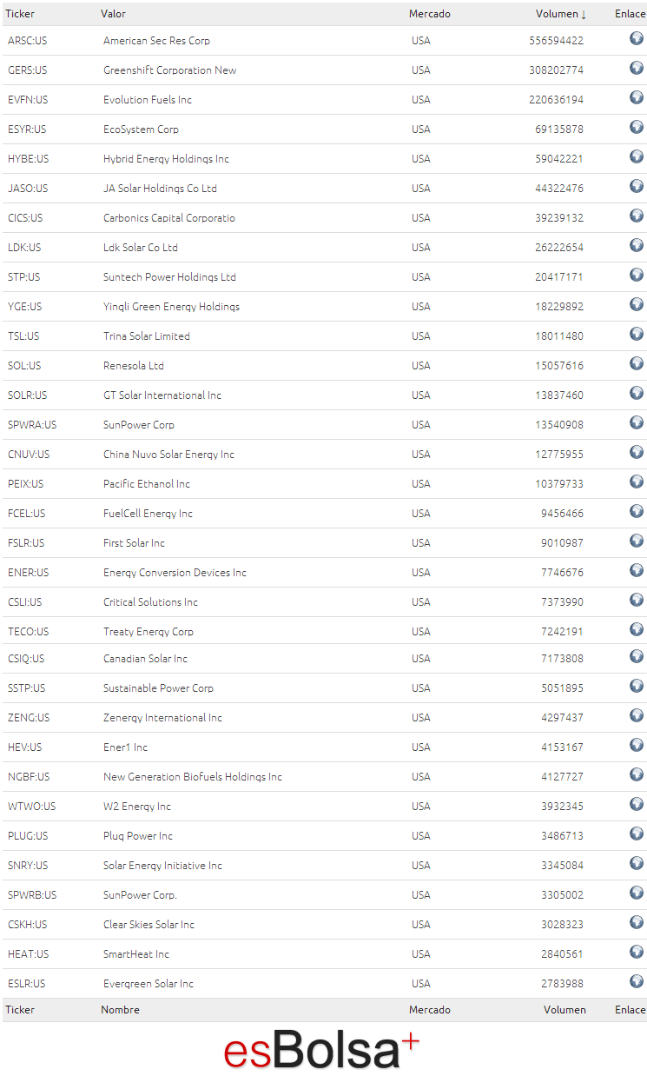Sort by the Mercado column header
Viewport: 647px width, 1076px height.
point(430,14)
